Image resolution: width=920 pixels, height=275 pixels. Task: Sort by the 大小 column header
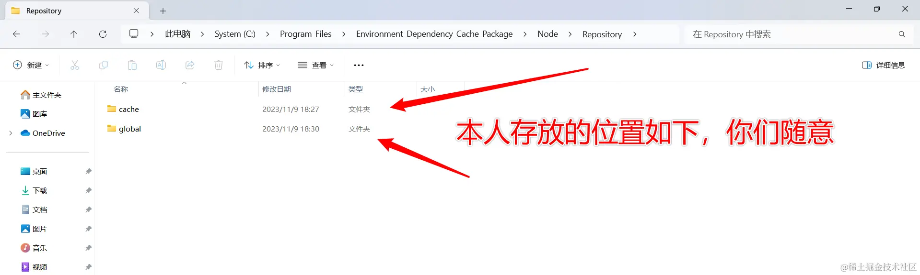point(428,89)
